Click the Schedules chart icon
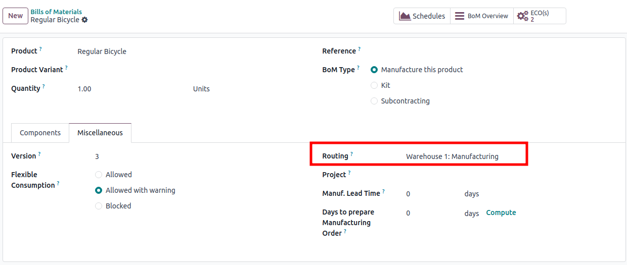This screenshot has height=265, width=627. click(x=405, y=16)
